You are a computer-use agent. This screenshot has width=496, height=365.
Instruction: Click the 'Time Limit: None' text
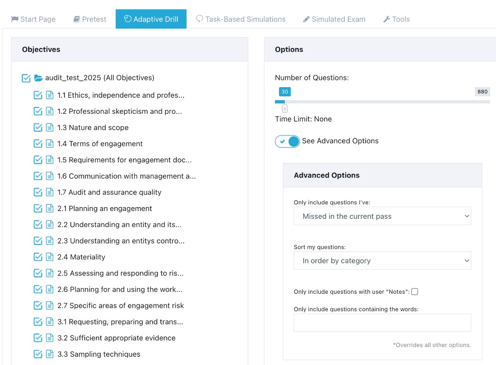coord(303,119)
